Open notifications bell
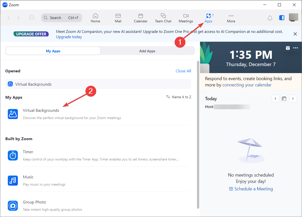Viewport: 302px width, 217px height. coord(270,18)
